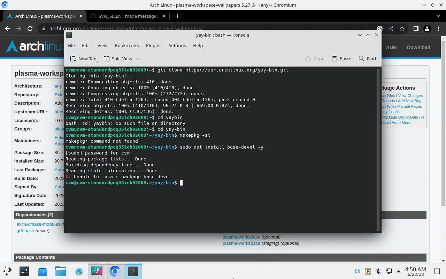Click the Copy icon in Konsole toolbar
The width and height of the screenshot is (446, 279).
coord(308,59)
